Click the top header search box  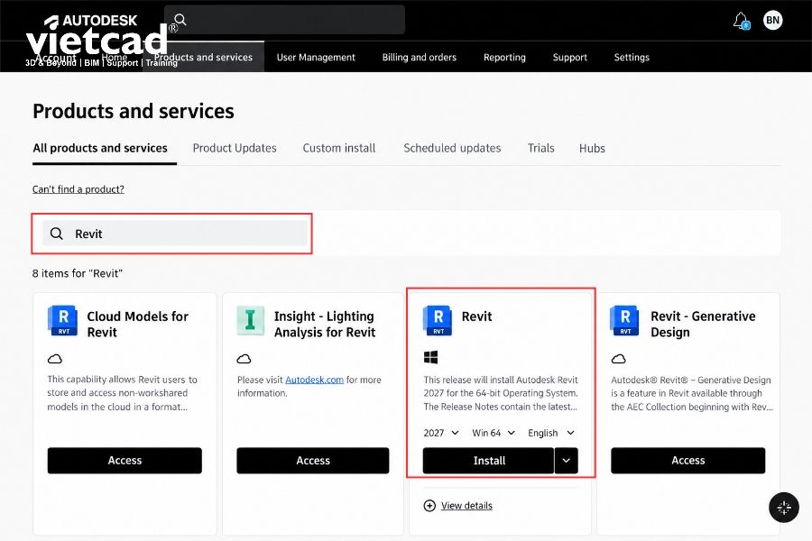coord(285,20)
